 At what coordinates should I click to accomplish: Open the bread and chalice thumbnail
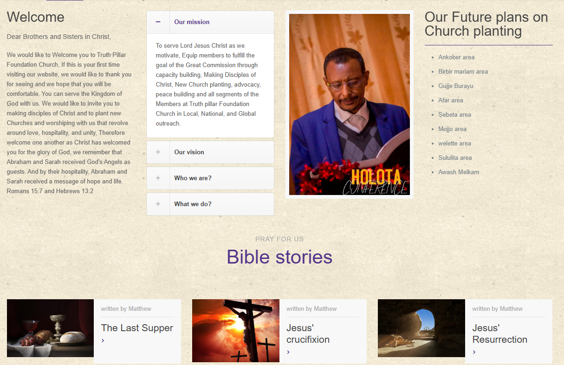(50, 328)
